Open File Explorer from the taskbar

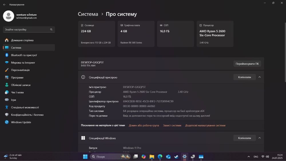[152, 157]
